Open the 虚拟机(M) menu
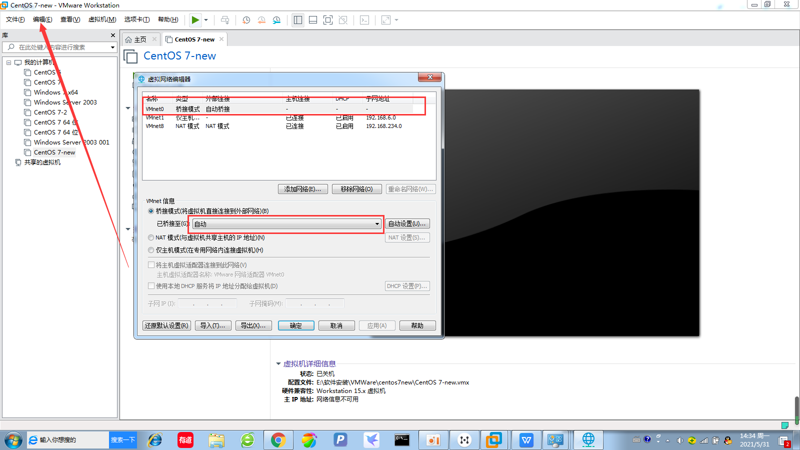Screen dimensions: 800x450 pos(102,19)
